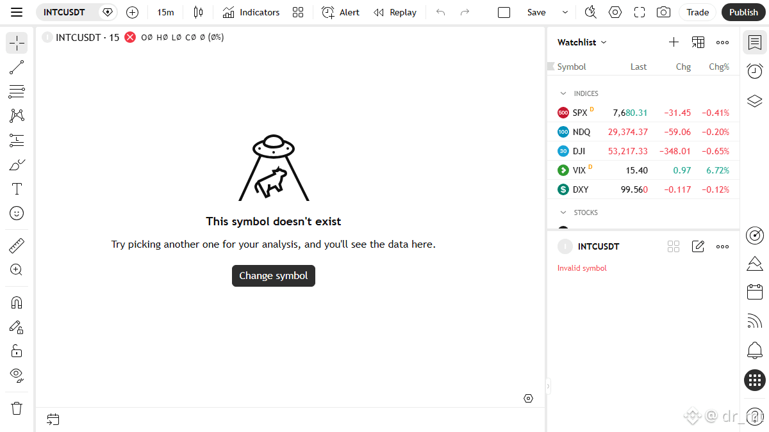The height and width of the screenshot is (432, 769).
Task: Select the chart layout square icon
Action: pyautogui.click(x=504, y=12)
